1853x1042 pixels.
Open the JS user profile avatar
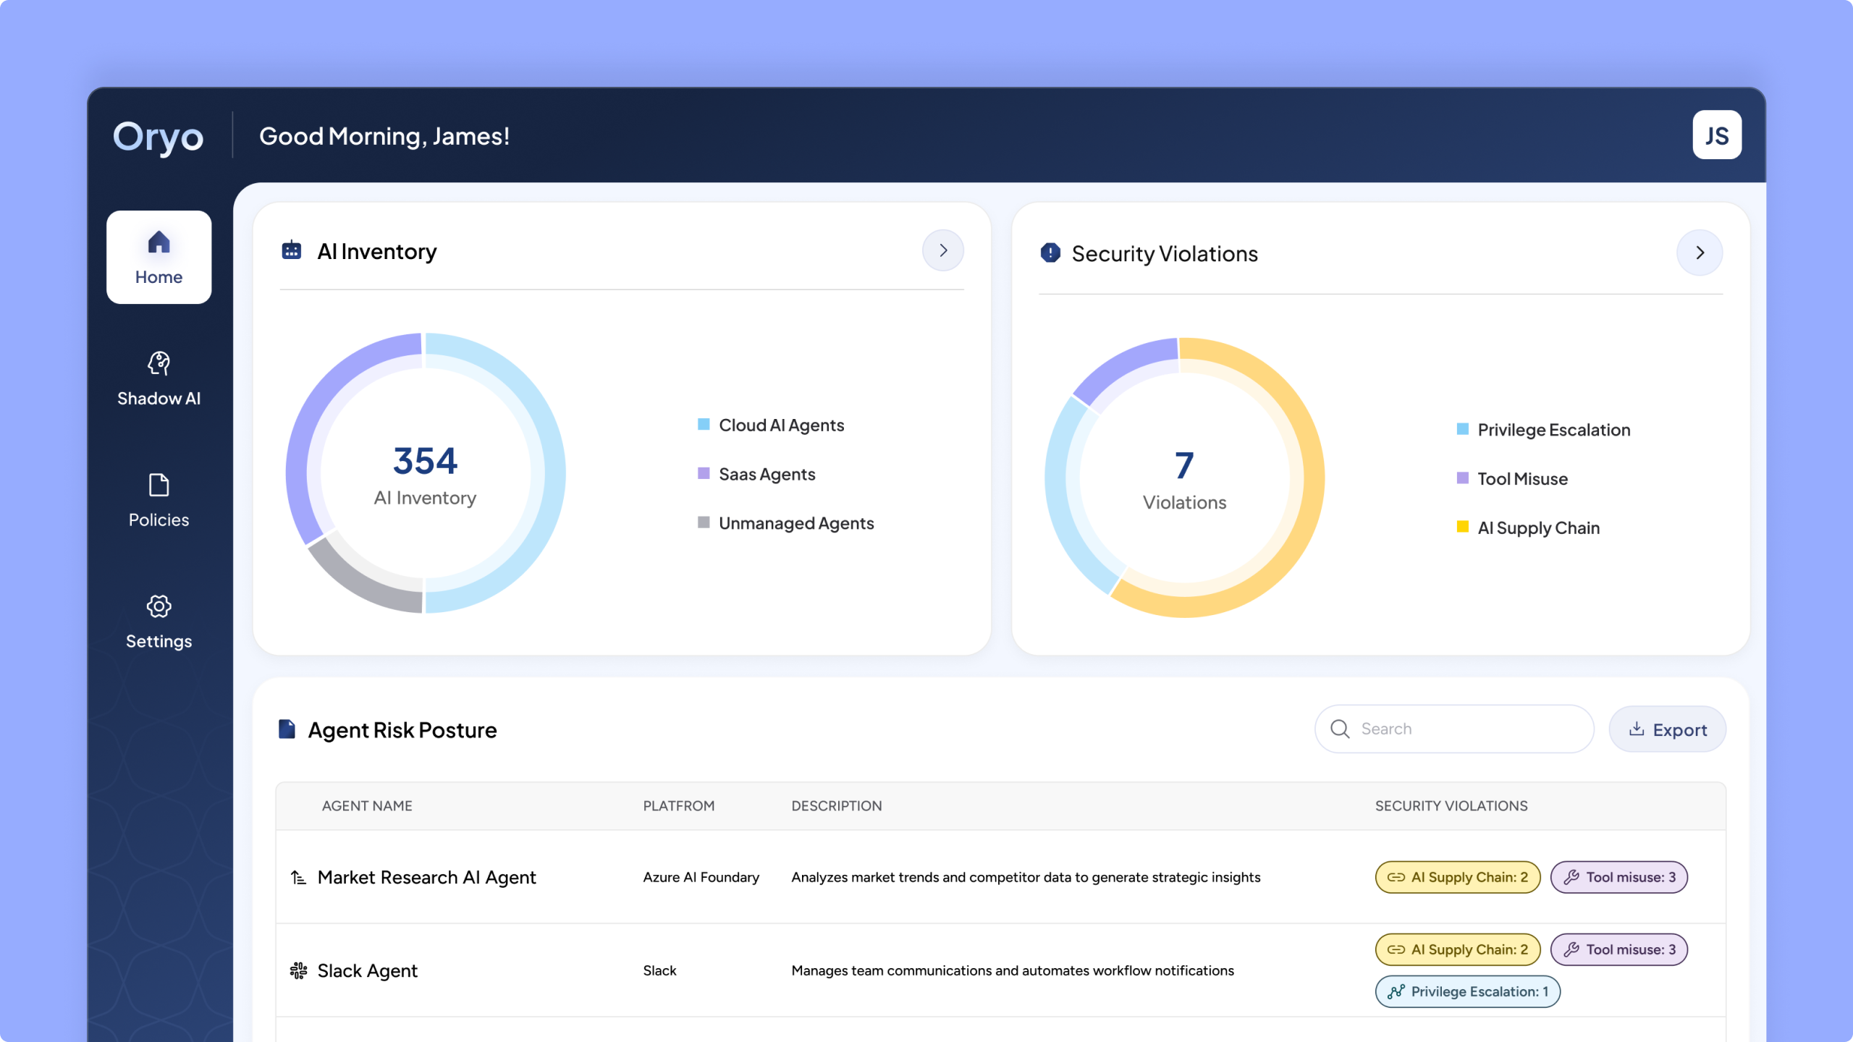coord(1717,135)
